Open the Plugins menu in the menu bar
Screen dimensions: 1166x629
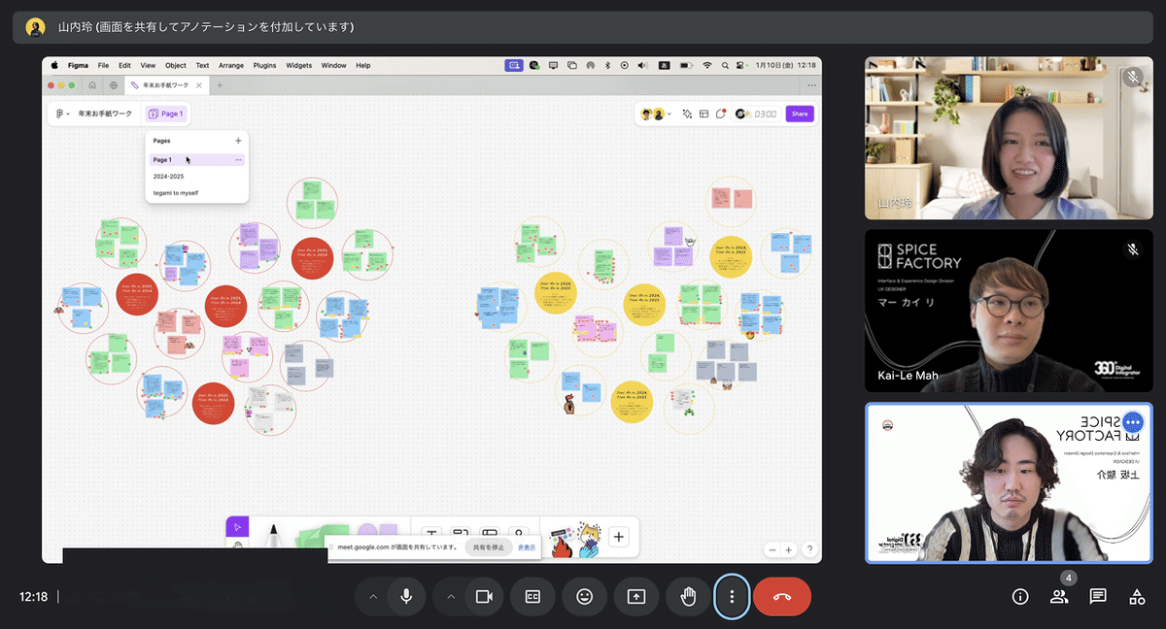point(264,65)
